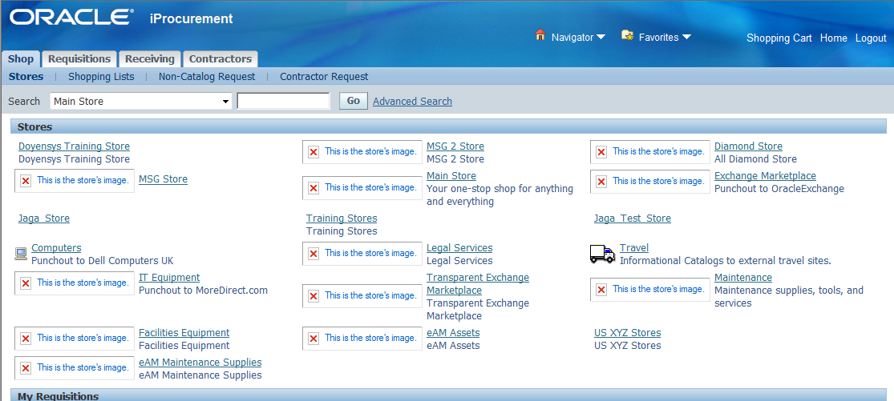Click 'Punchout to OracleExchange' description text

779,188
